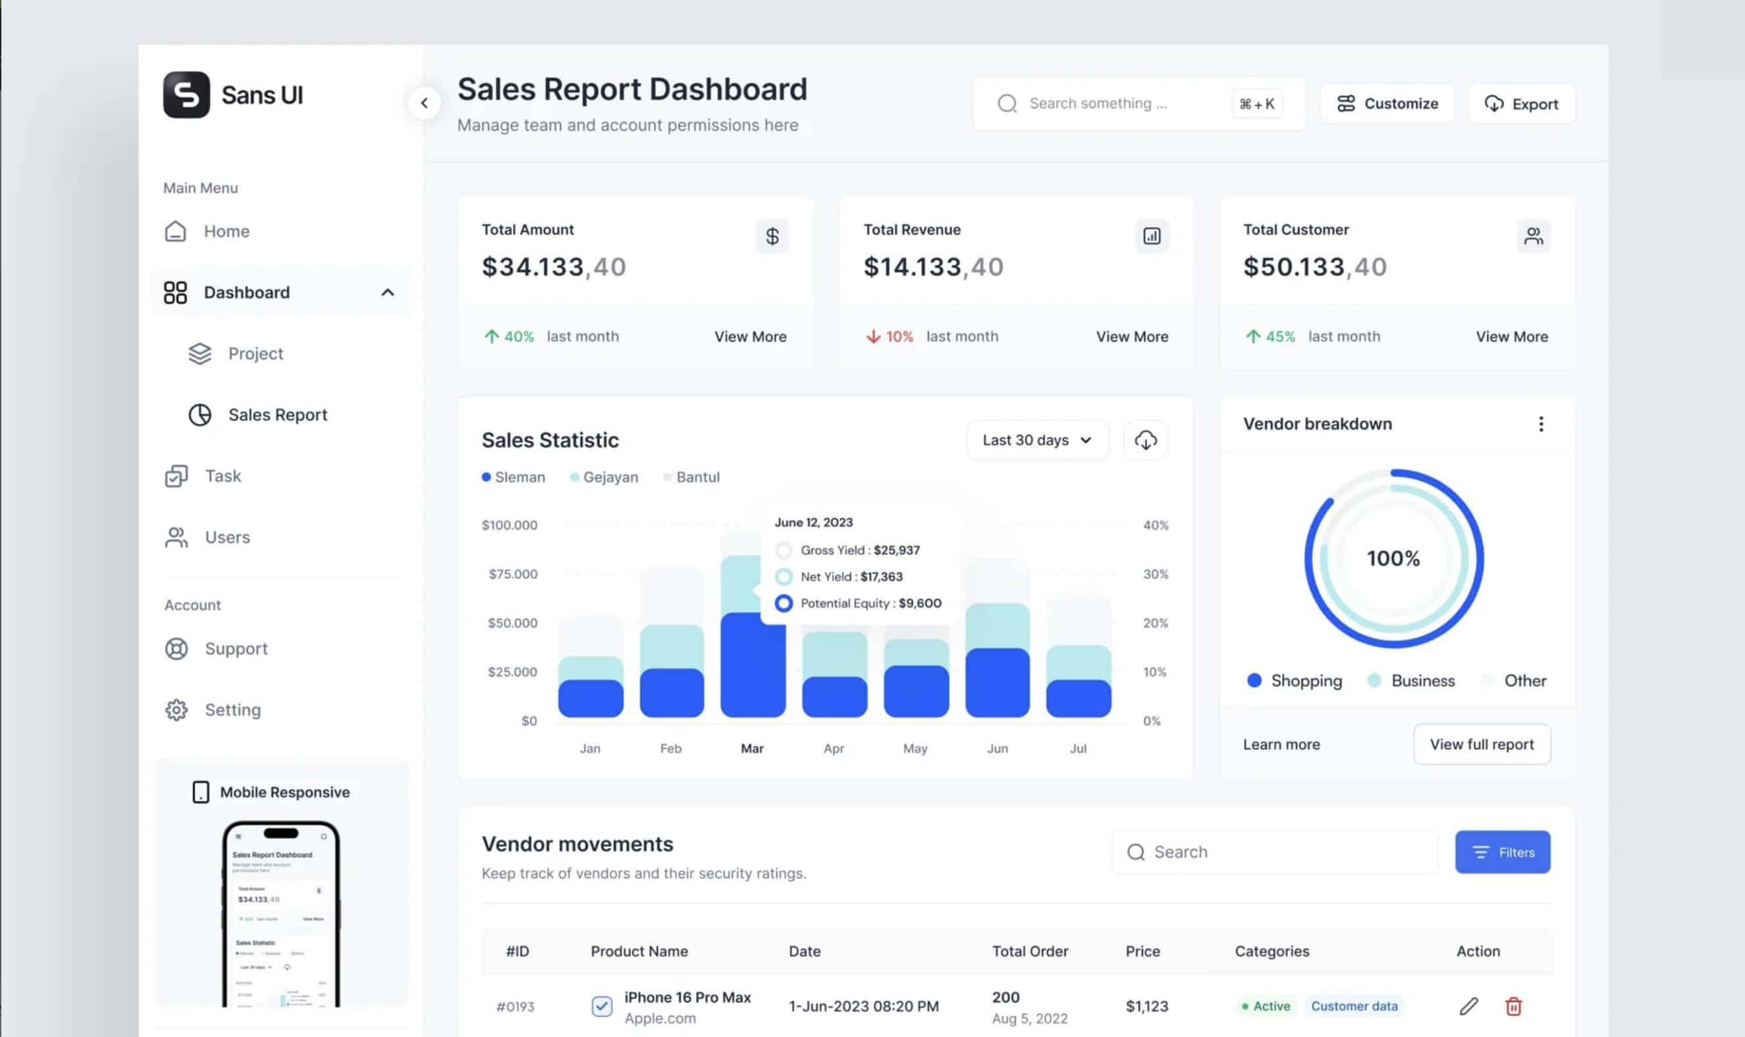Viewport: 1745px width, 1037px height.
Task: Click the Shopping legend color dot
Action: (1254, 680)
